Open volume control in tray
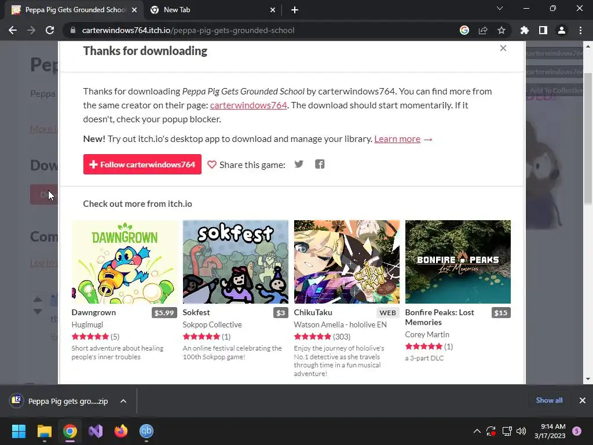 pos(521,431)
